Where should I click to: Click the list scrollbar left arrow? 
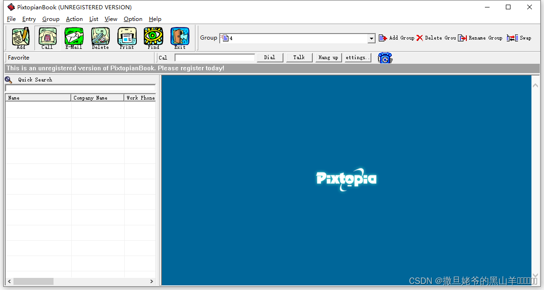pyautogui.click(x=9, y=281)
